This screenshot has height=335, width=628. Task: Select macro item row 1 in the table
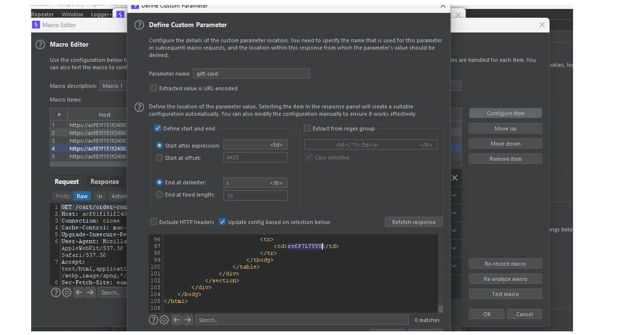tap(89, 125)
